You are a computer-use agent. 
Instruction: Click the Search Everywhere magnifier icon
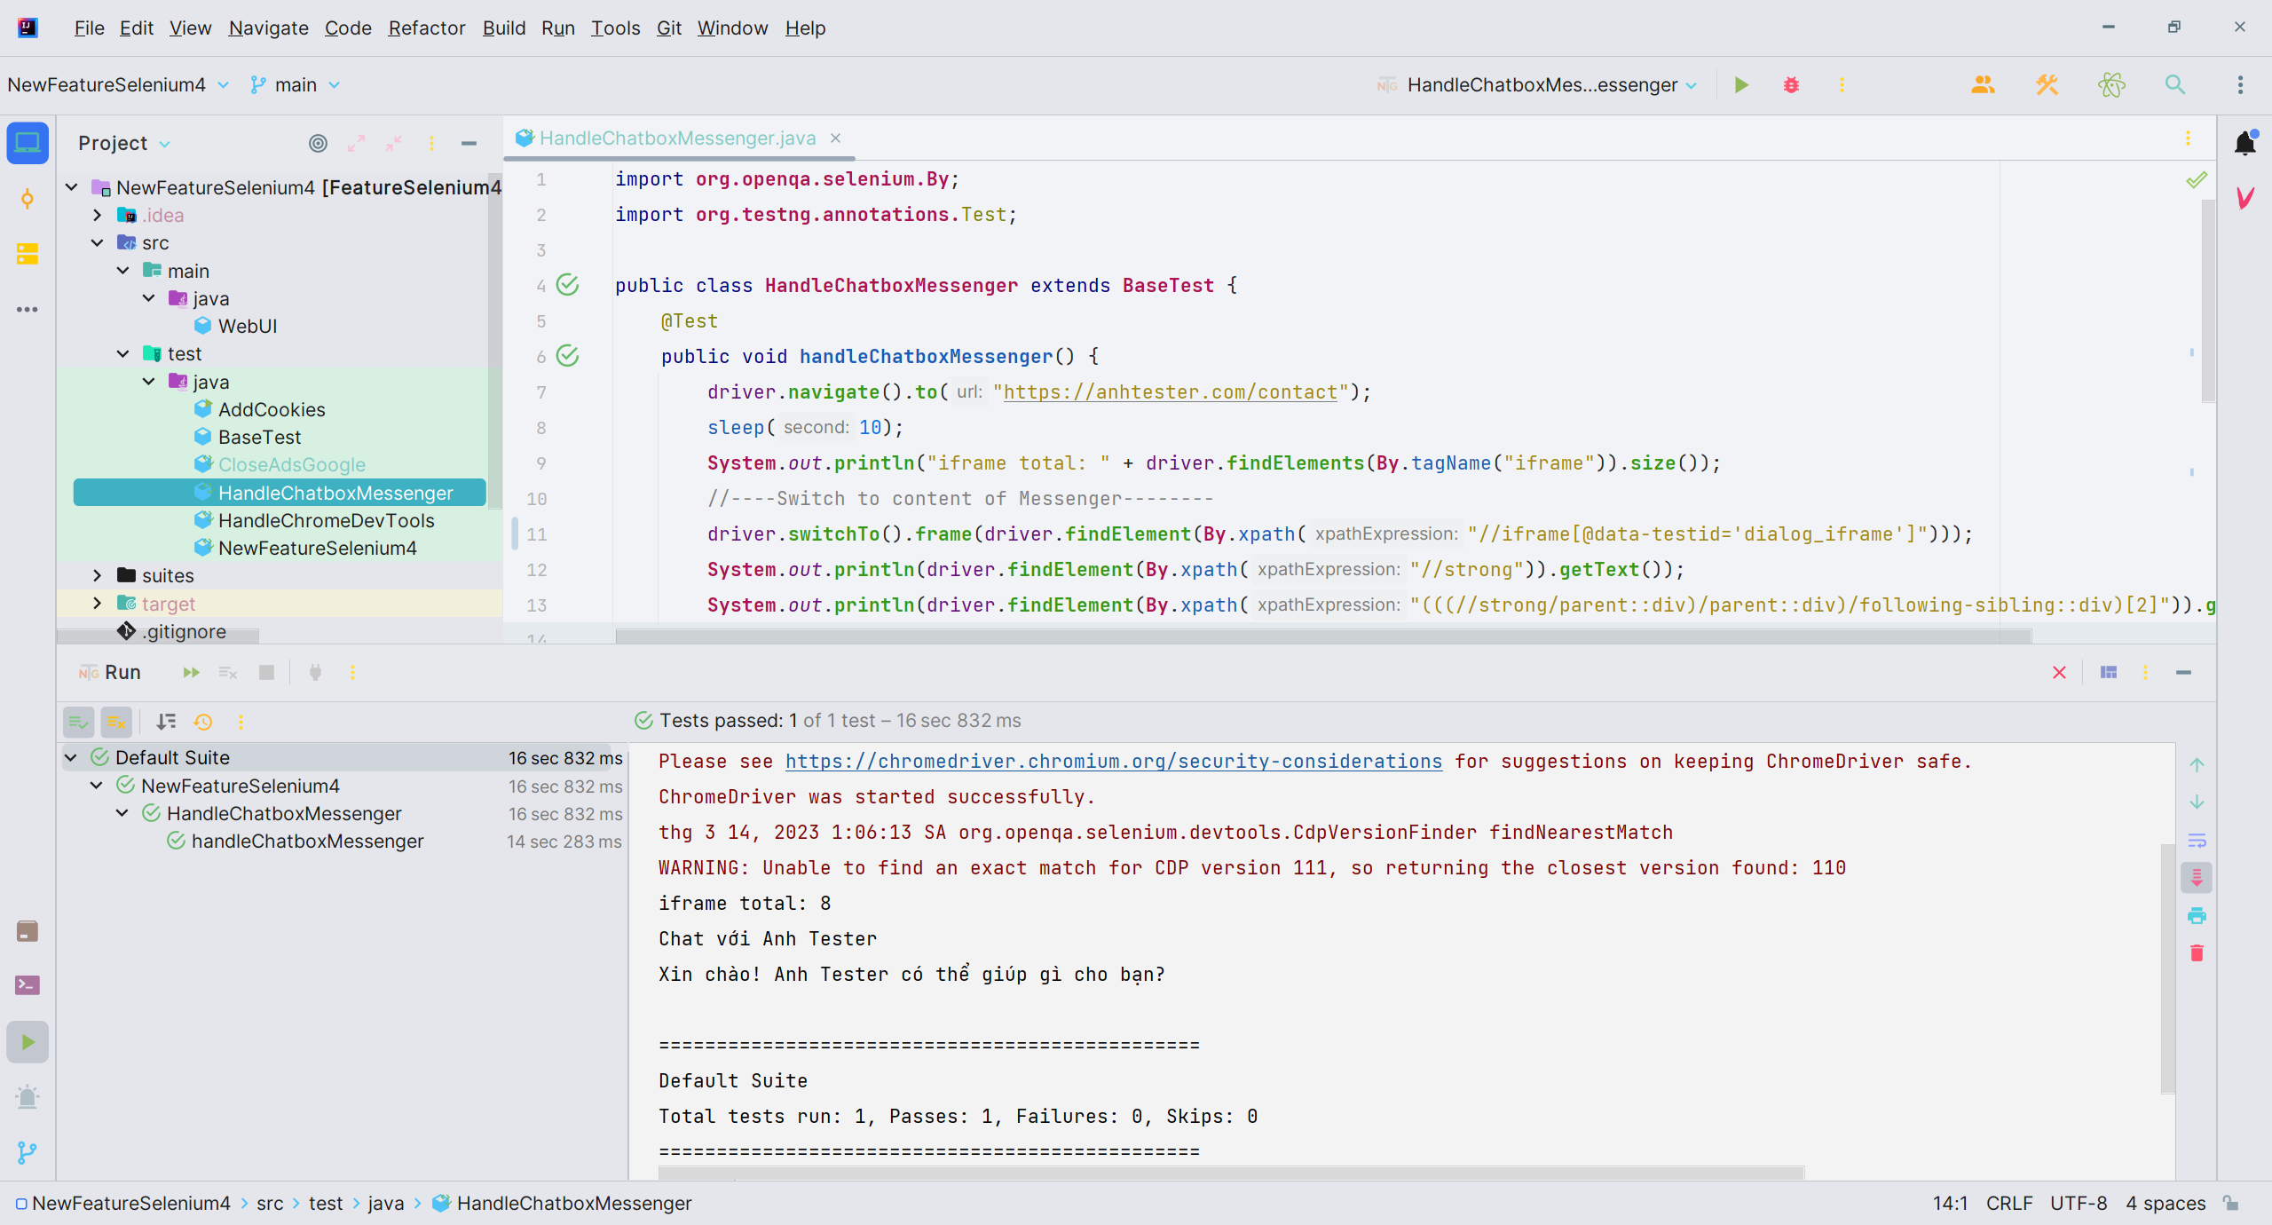(2175, 84)
